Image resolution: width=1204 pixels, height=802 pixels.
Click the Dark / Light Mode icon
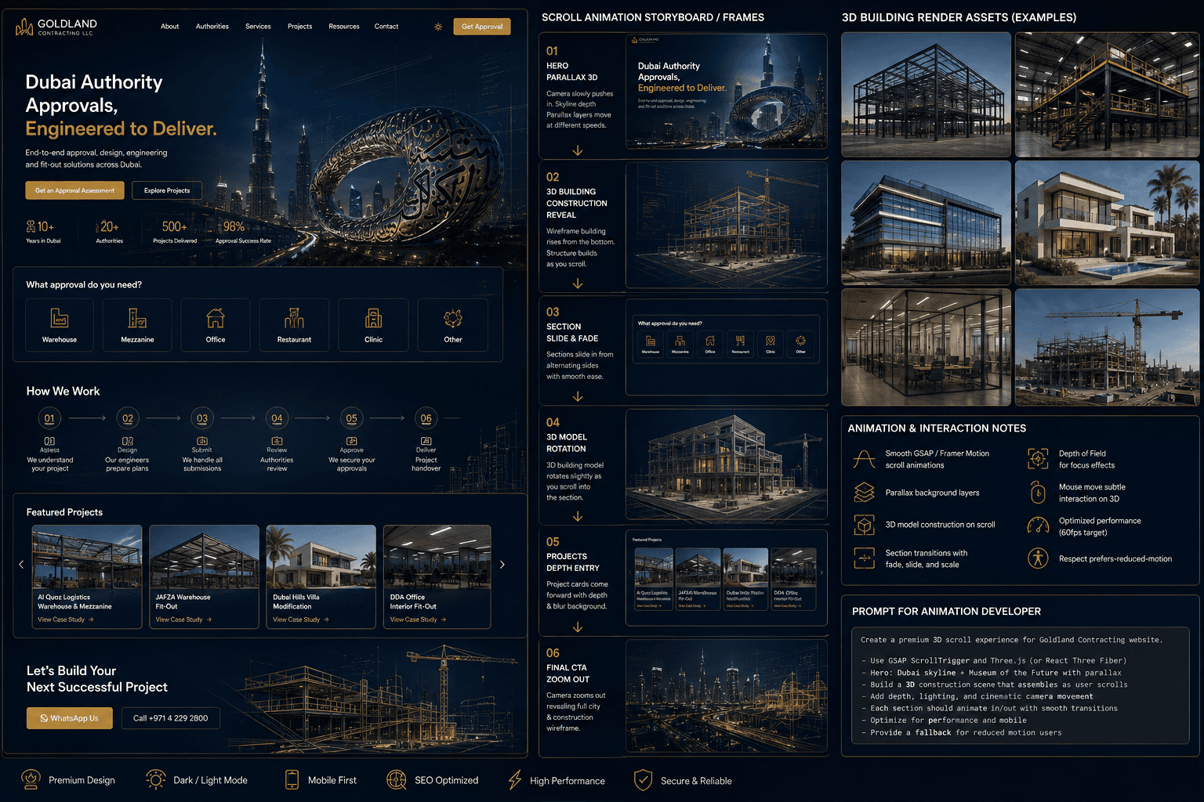click(155, 779)
